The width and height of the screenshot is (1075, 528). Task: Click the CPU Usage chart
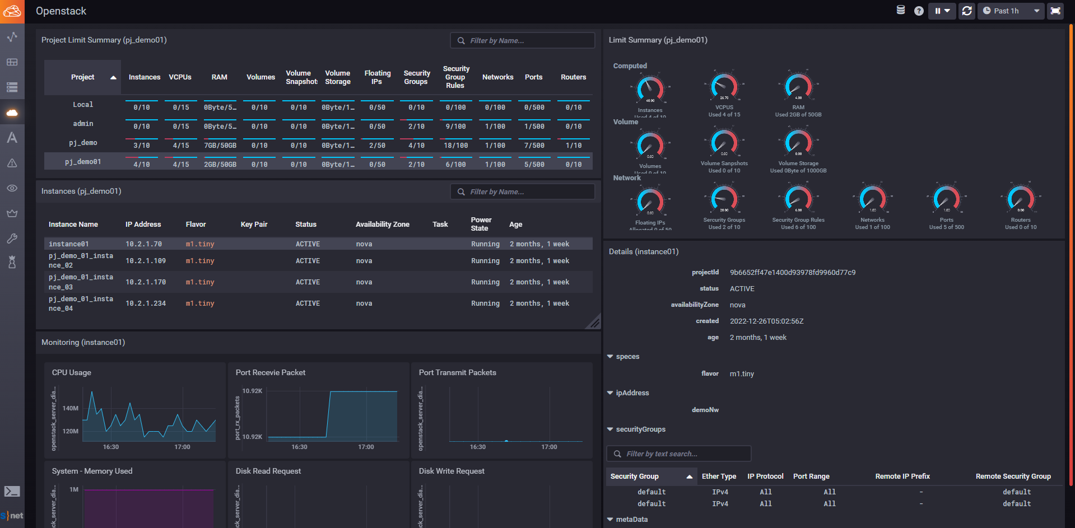click(135, 410)
